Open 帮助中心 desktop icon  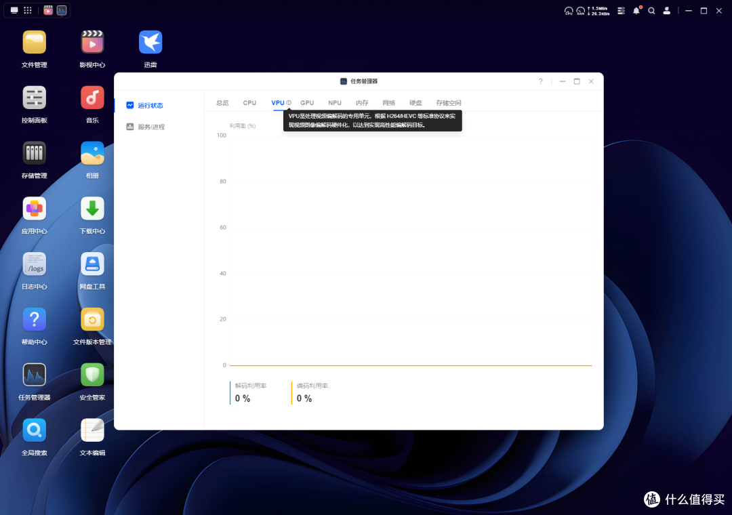(34, 320)
